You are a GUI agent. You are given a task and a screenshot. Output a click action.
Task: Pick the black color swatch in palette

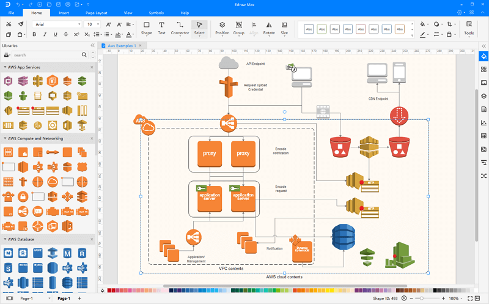click(435, 291)
